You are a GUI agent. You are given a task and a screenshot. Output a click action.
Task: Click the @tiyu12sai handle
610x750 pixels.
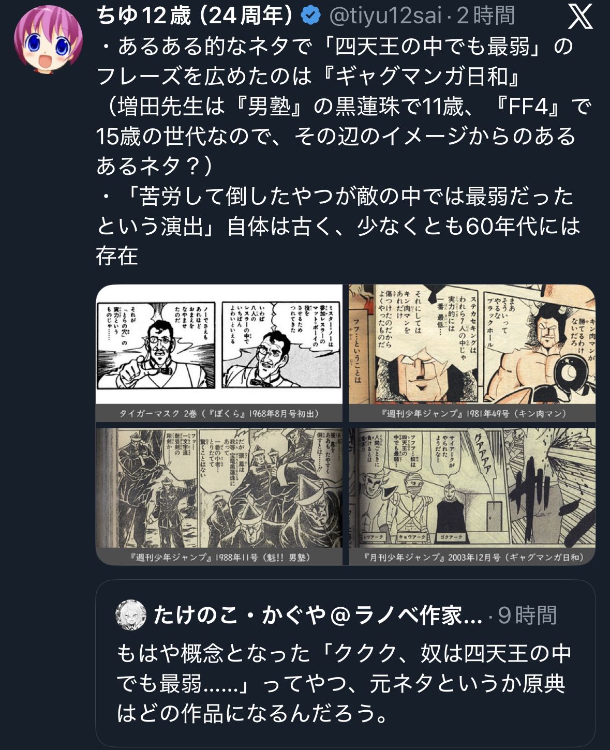385,16
